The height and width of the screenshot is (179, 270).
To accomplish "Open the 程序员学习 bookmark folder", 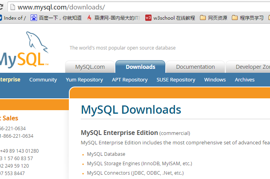I will coord(248,18).
